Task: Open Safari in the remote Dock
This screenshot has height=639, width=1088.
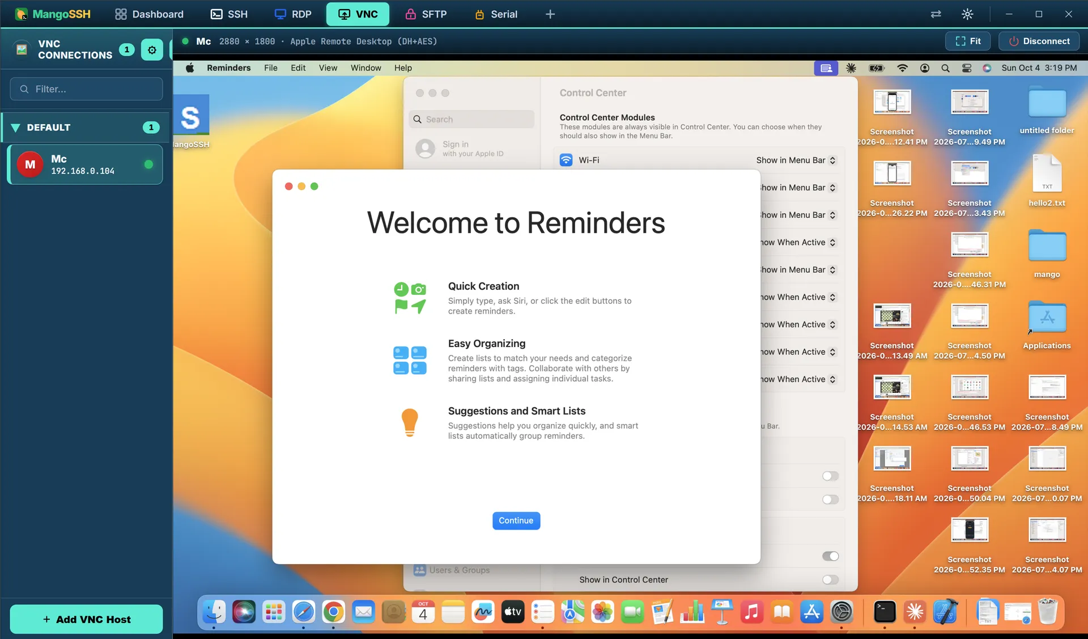Action: (x=304, y=612)
